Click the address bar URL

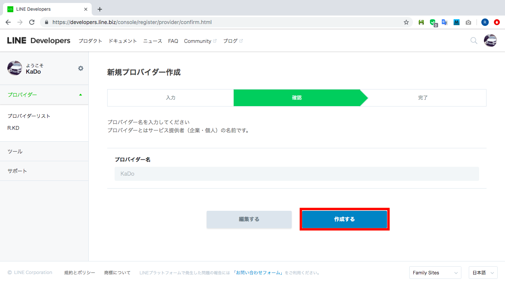(132, 22)
